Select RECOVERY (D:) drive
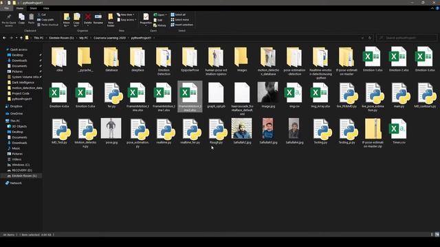The height and width of the screenshot is (247, 440). coord(21,170)
